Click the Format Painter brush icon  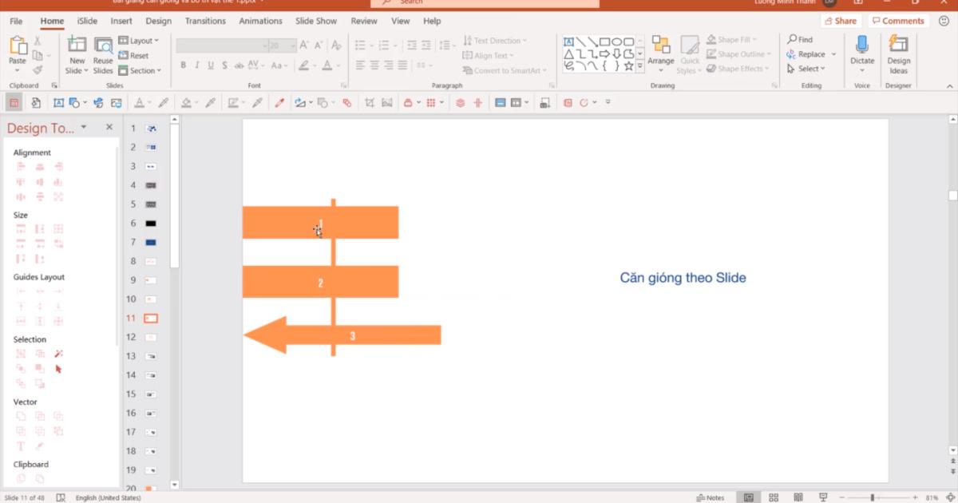[38, 70]
